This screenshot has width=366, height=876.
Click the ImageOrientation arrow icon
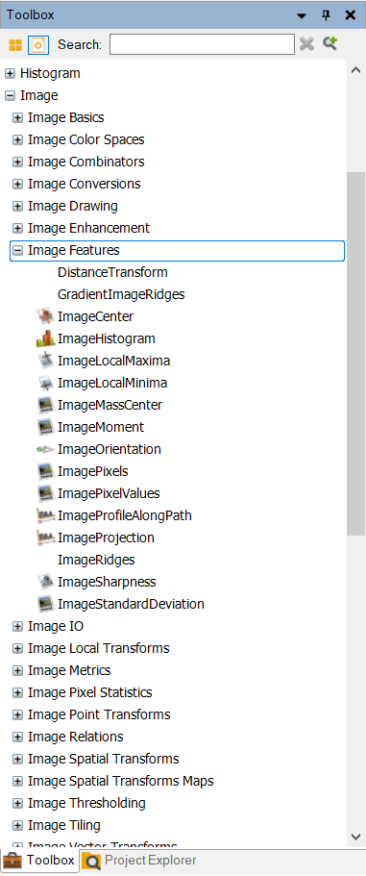[46, 449]
